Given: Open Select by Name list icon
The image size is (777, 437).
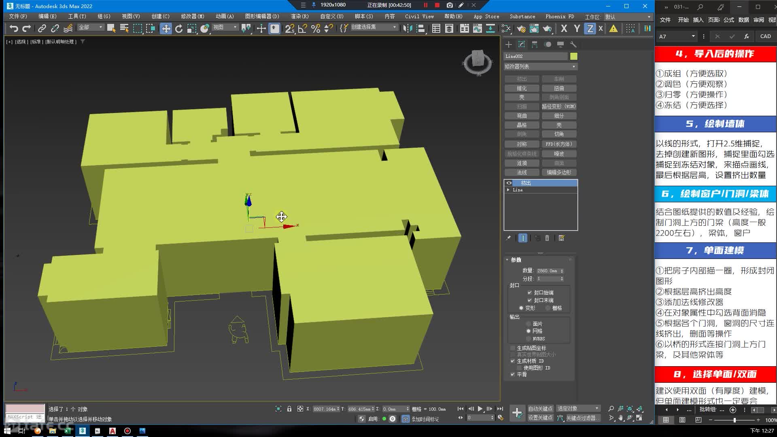Looking at the screenshot, I should coord(124,28).
